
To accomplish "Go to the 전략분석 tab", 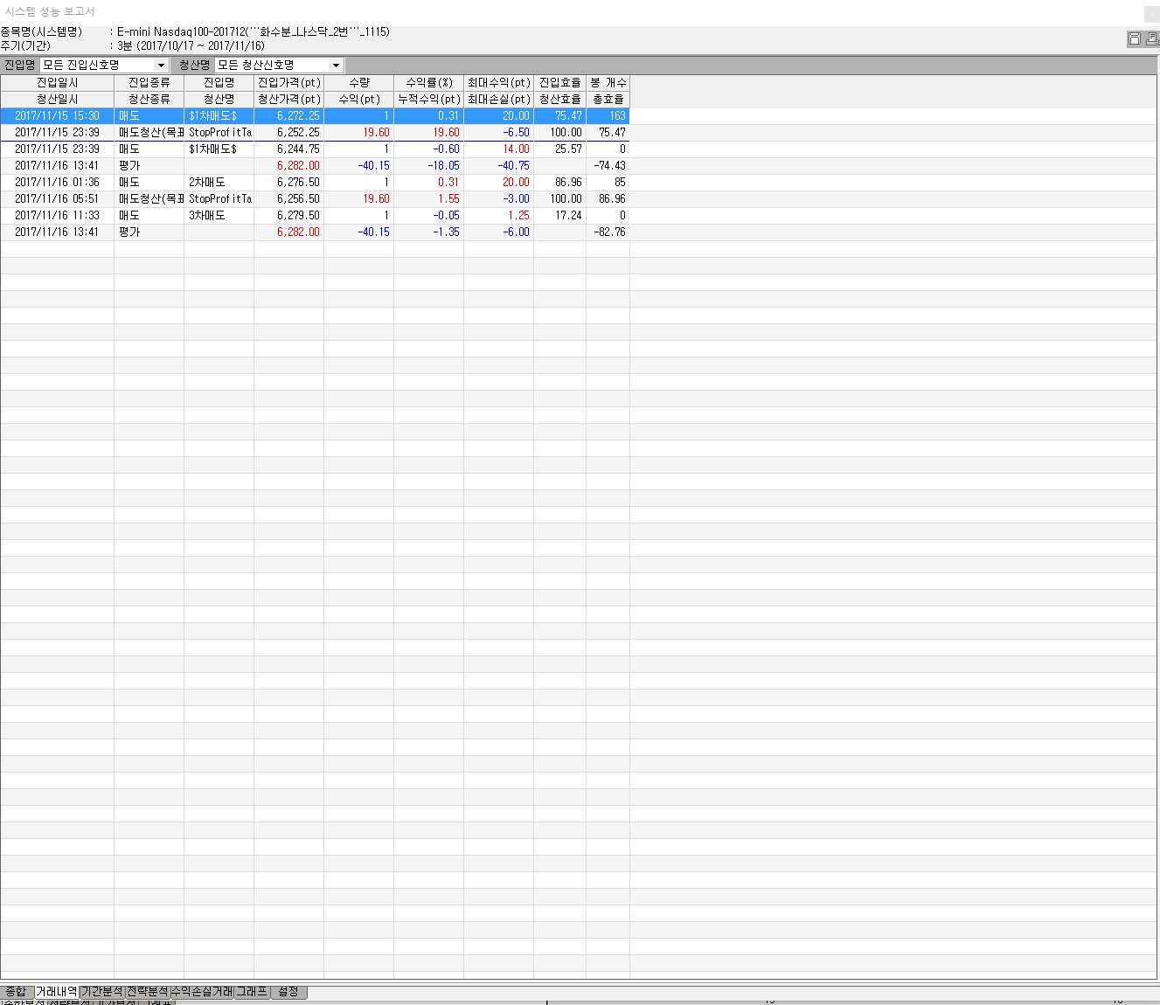I will click(147, 992).
